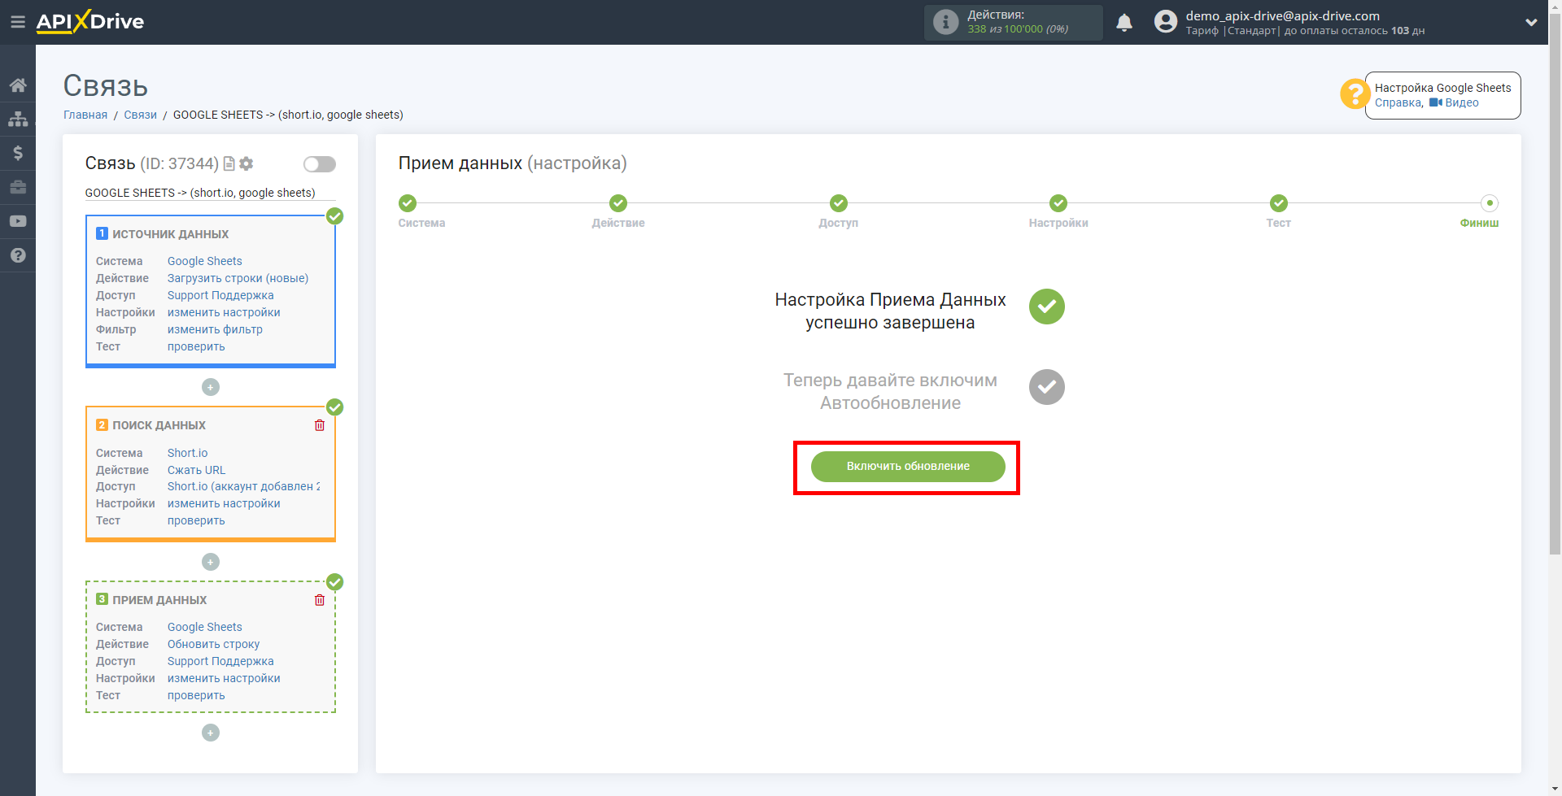Click изменить настройки in receive block
Viewport: 1562px width, 796px height.
point(224,678)
